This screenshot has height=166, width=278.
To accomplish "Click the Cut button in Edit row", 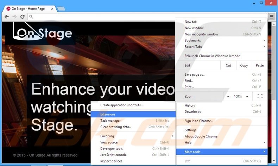I will [228, 65].
